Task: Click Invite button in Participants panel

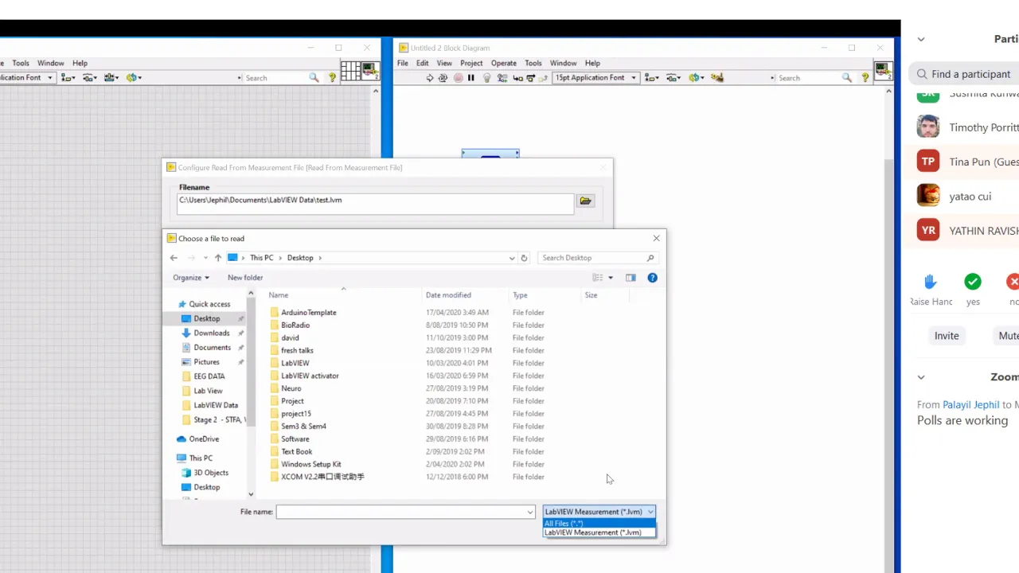Action: (x=947, y=336)
